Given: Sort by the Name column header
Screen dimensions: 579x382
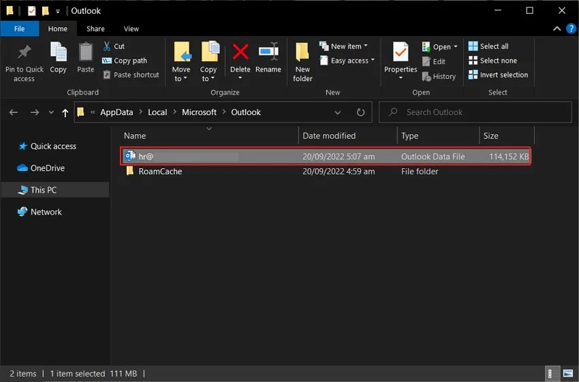Looking at the screenshot, I should [209, 136].
